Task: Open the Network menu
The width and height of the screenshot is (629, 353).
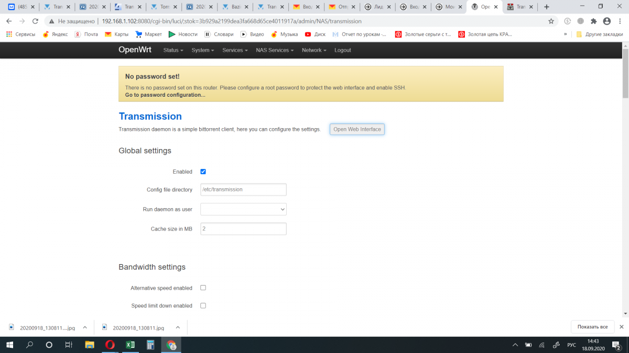Action: [x=314, y=50]
